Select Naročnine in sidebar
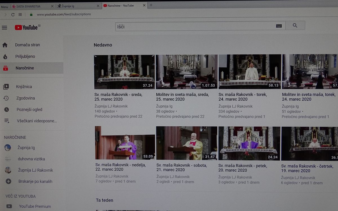338x211 pixels. click(x=25, y=68)
